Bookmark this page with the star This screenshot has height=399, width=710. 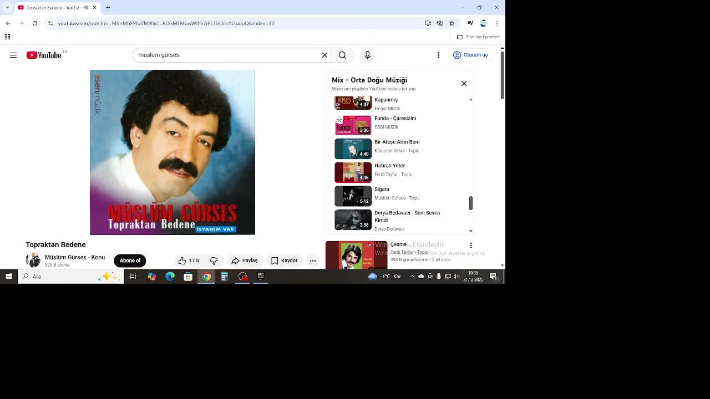pos(452,23)
